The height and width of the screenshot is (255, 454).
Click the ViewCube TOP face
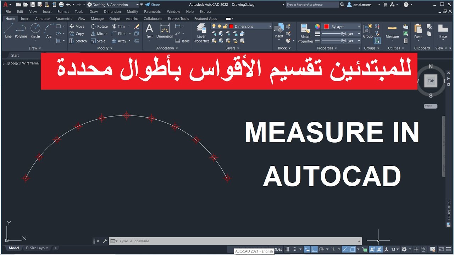(431, 81)
